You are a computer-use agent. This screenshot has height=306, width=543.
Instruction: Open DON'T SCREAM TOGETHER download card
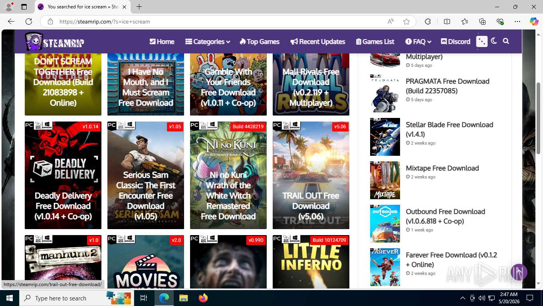click(63, 84)
